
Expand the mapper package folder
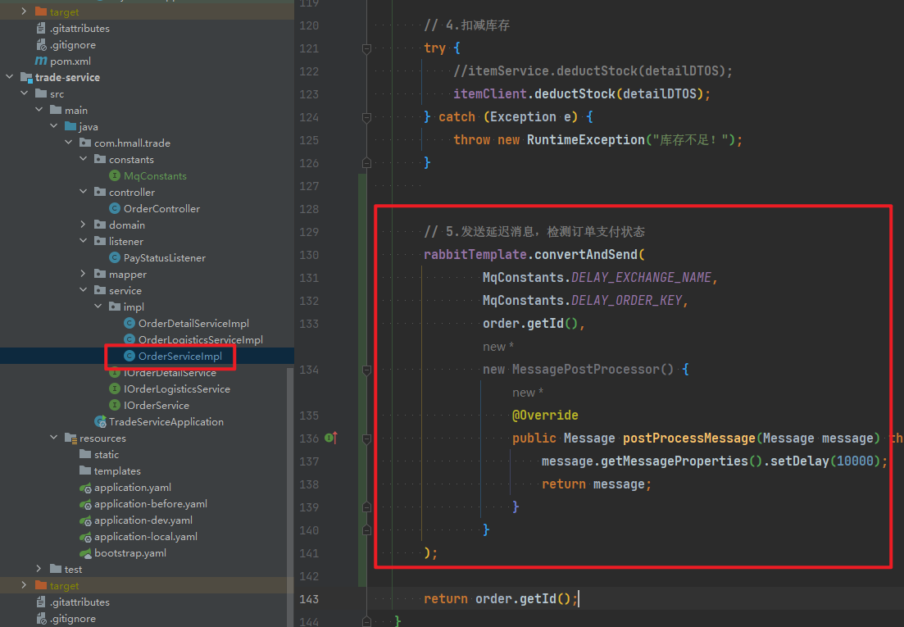click(x=84, y=275)
